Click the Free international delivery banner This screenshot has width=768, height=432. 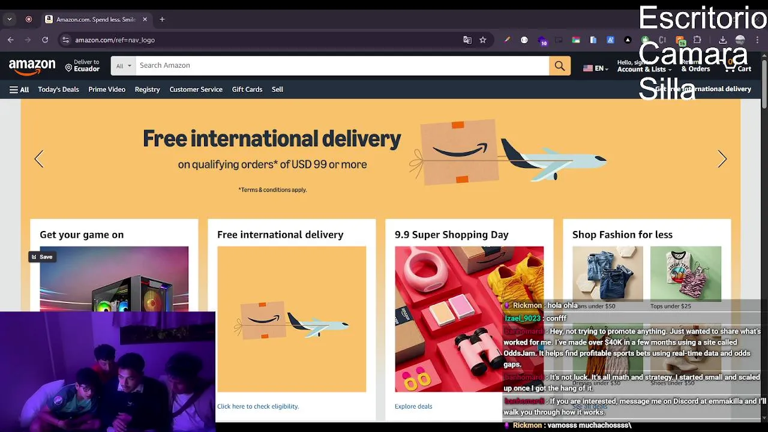point(380,159)
